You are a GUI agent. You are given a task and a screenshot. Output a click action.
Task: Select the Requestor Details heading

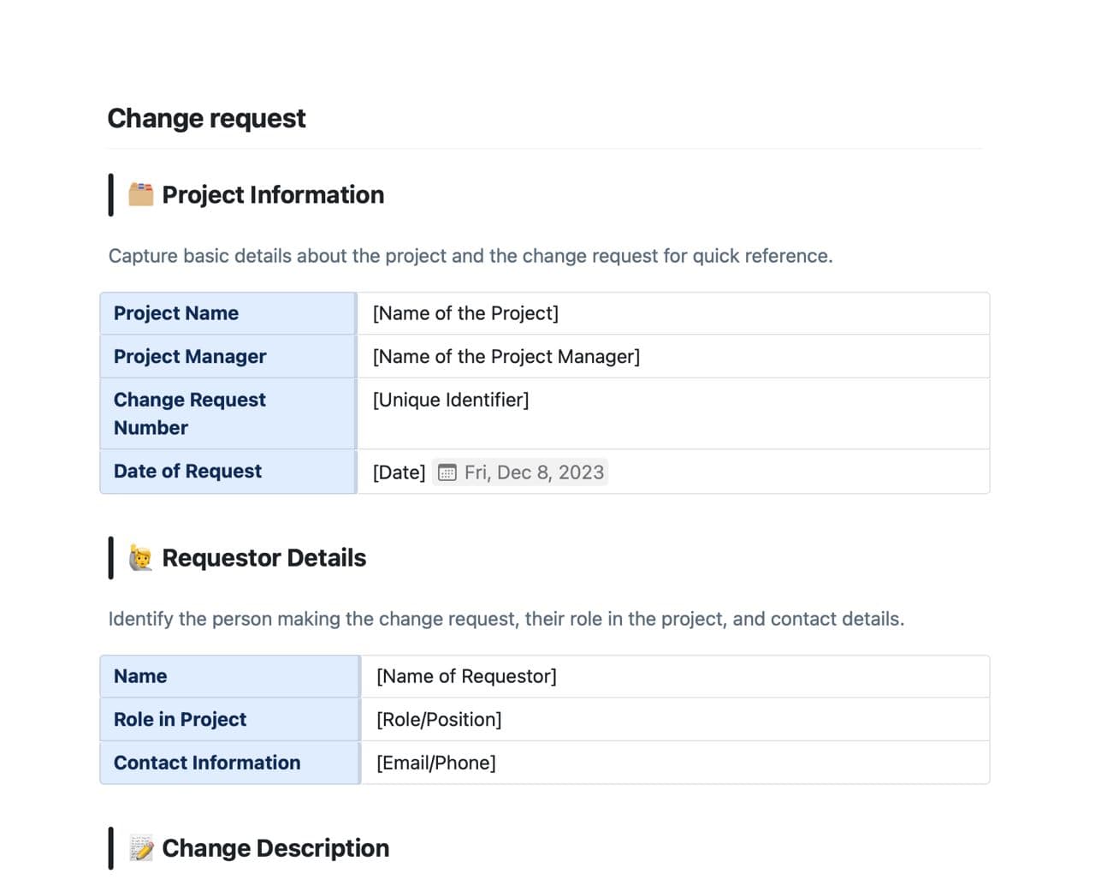(x=263, y=558)
